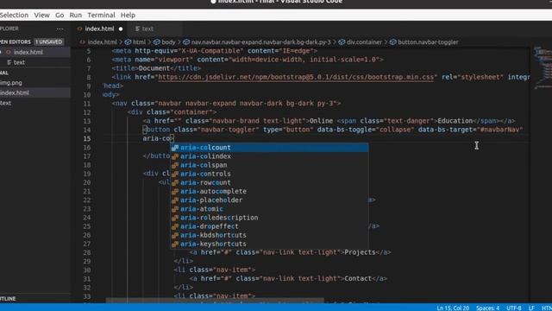Choose aria-colcount suggestion

pos(270,148)
